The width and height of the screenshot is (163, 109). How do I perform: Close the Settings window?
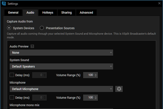[x=159, y=3]
